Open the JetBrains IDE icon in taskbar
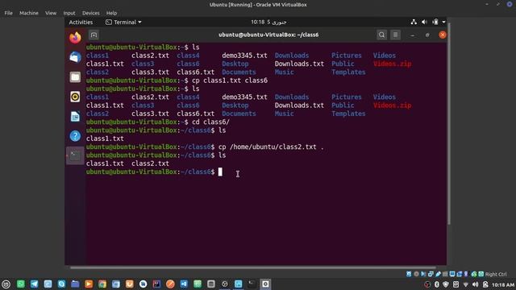The height and width of the screenshot is (290, 516). [156, 284]
